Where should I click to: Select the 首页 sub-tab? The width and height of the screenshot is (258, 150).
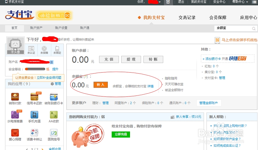point(14,28)
